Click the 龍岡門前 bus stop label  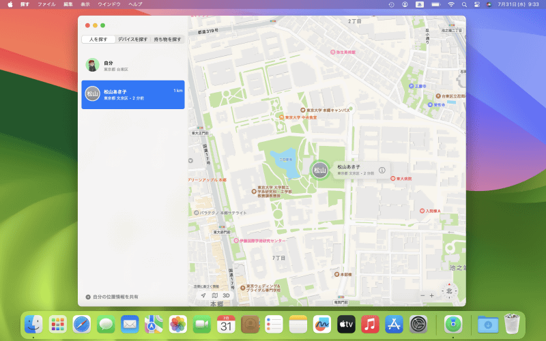pos(341,302)
